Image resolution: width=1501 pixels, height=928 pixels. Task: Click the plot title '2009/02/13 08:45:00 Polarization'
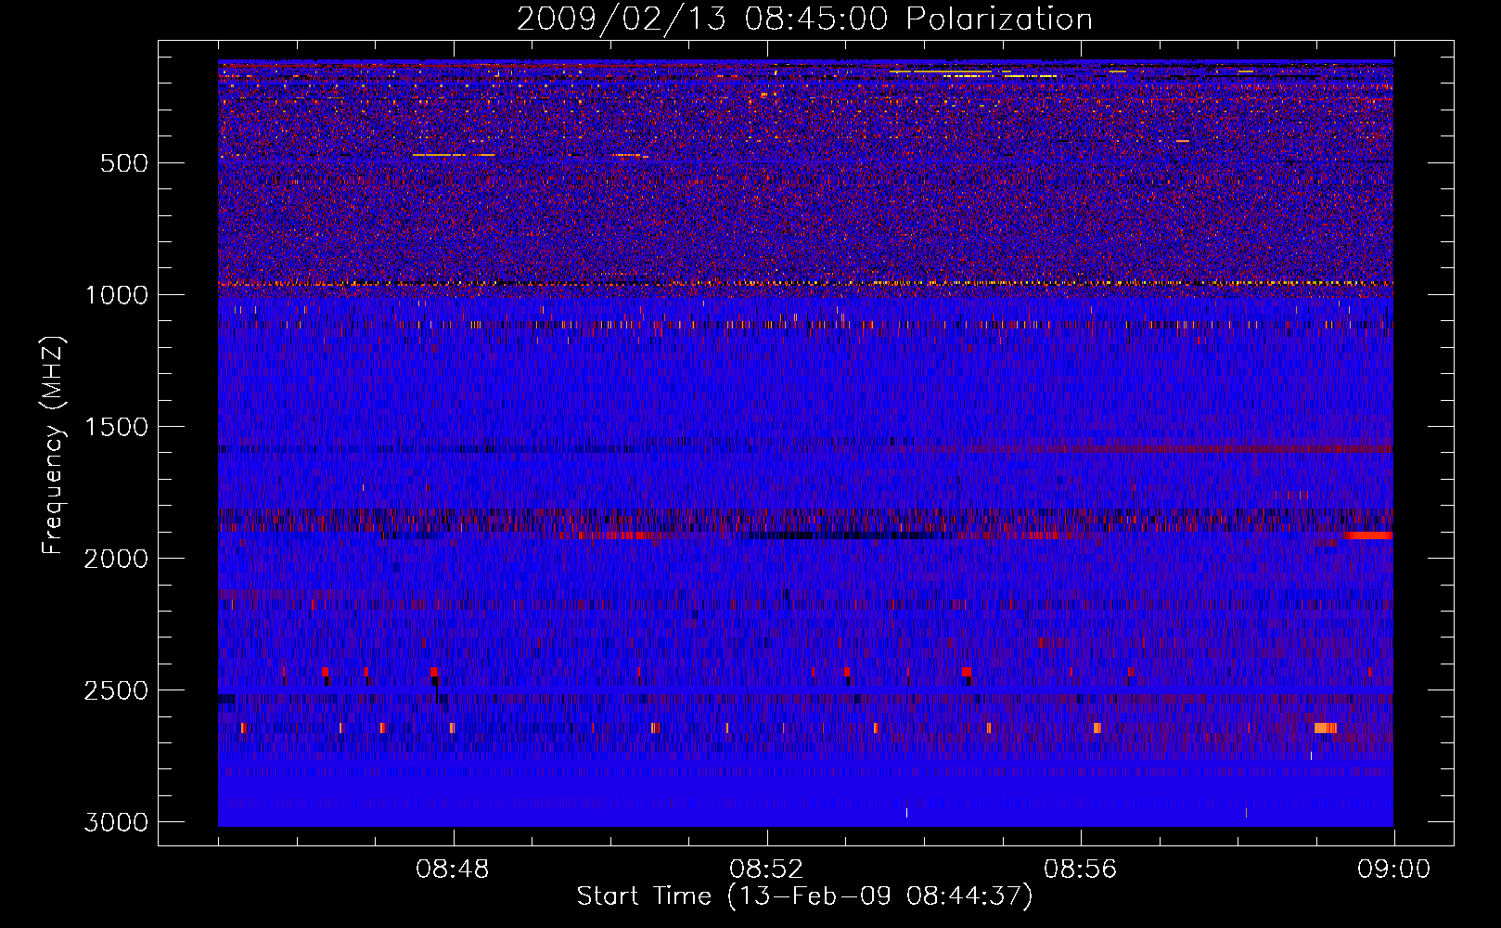pyautogui.click(x=804, y=19)
